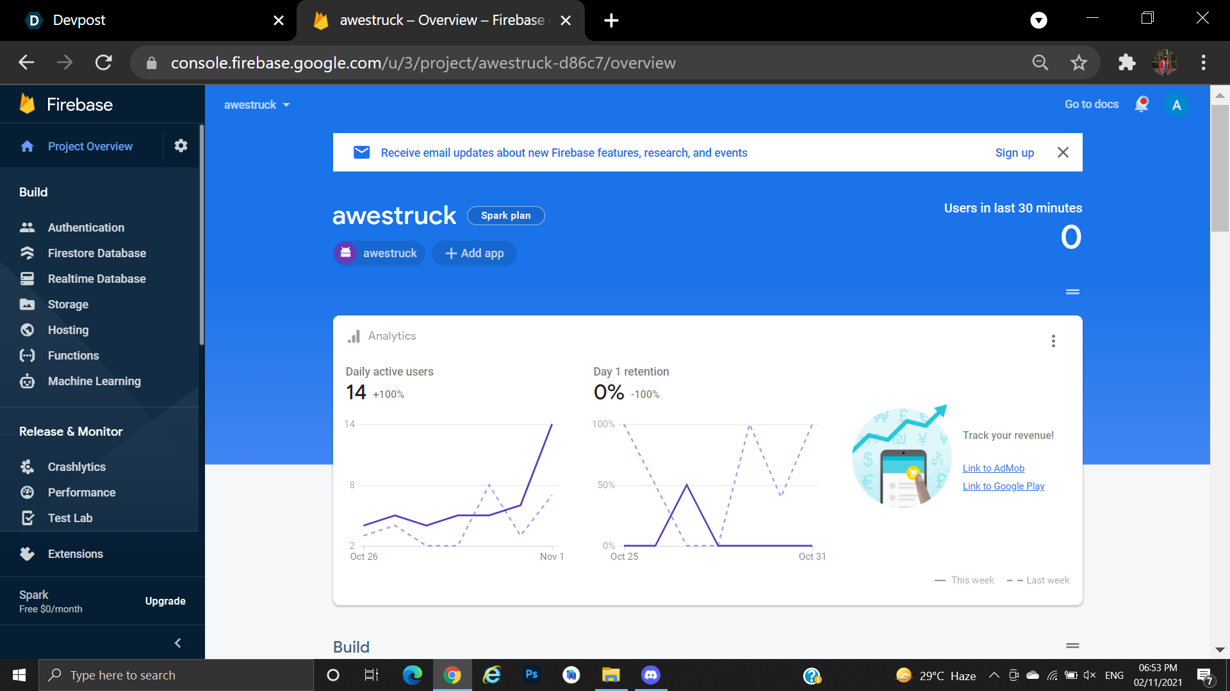Follow the Link to AdMob
This screenshot has width=1230, height=691.
pos(993,468)
